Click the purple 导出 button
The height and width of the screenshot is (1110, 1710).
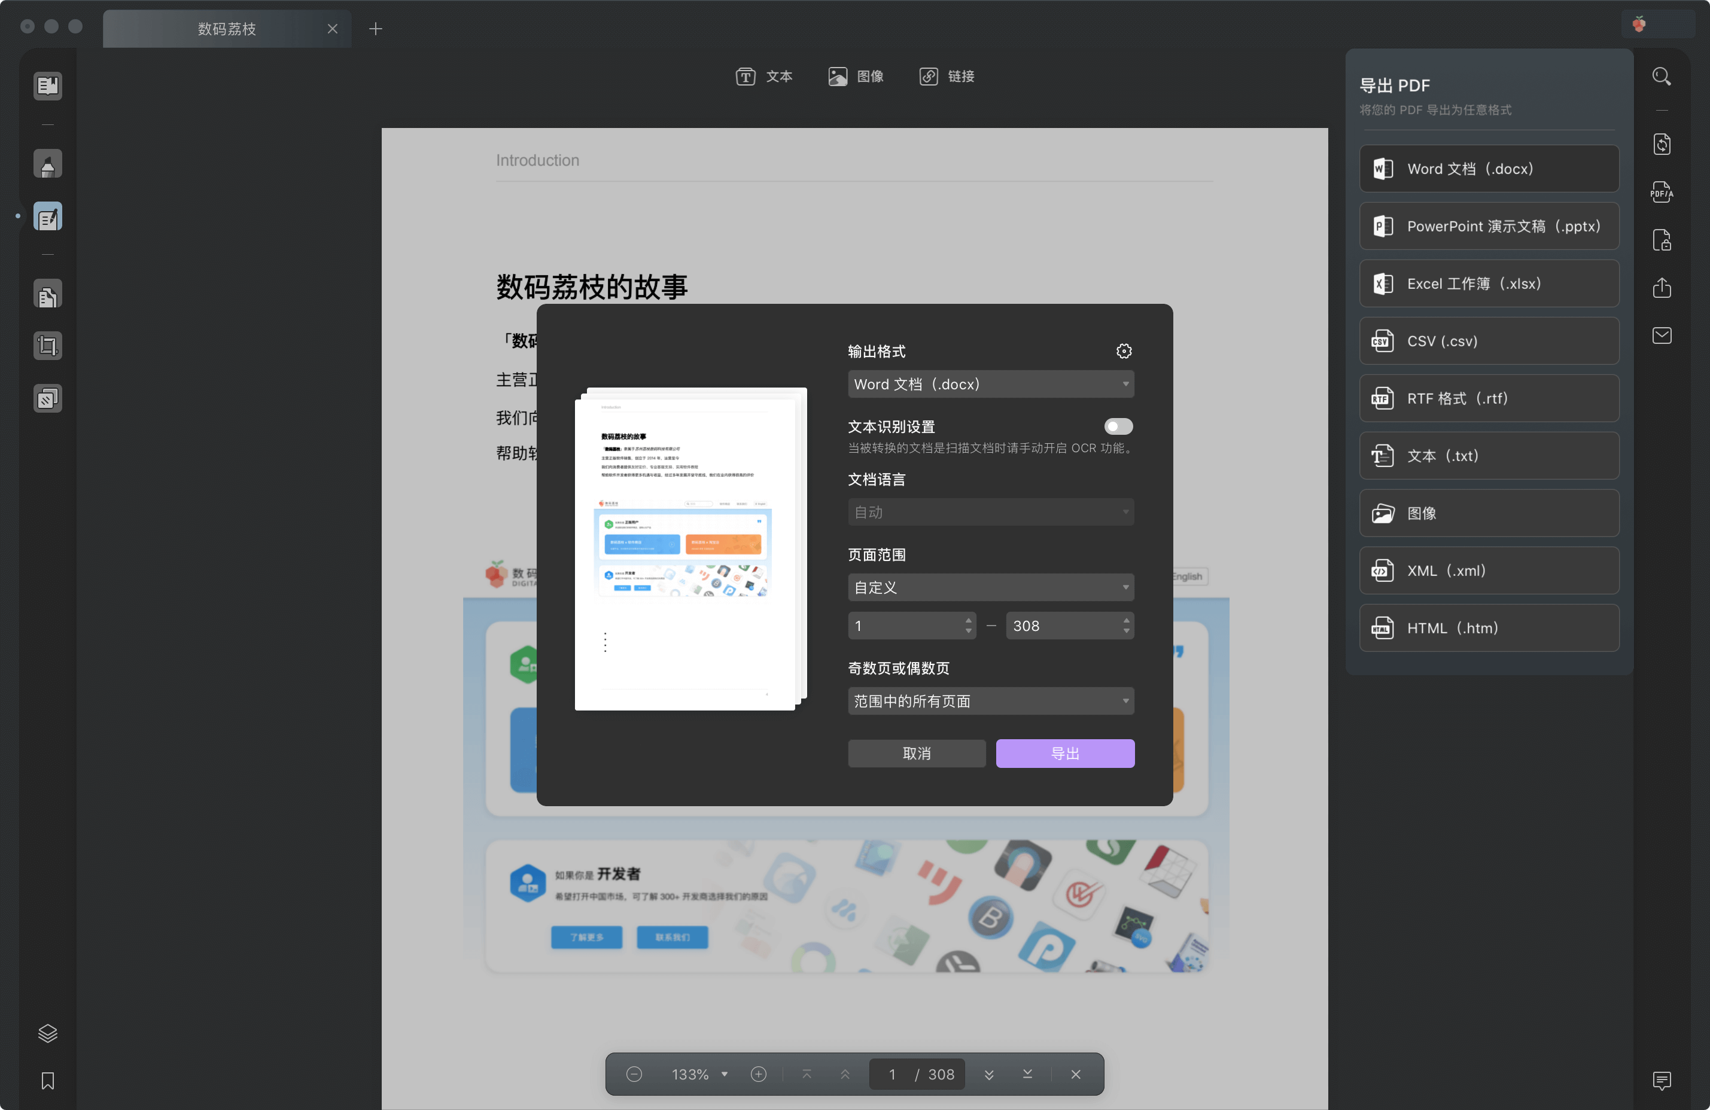coord(1065,753)
